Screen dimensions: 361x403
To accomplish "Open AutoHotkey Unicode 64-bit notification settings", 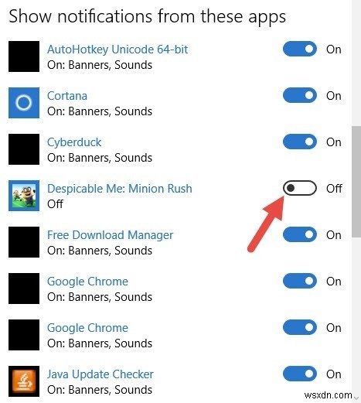I will tap(117, 50).
